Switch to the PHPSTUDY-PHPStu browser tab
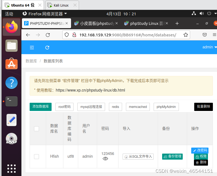The image size is (217, 176). 46,23
